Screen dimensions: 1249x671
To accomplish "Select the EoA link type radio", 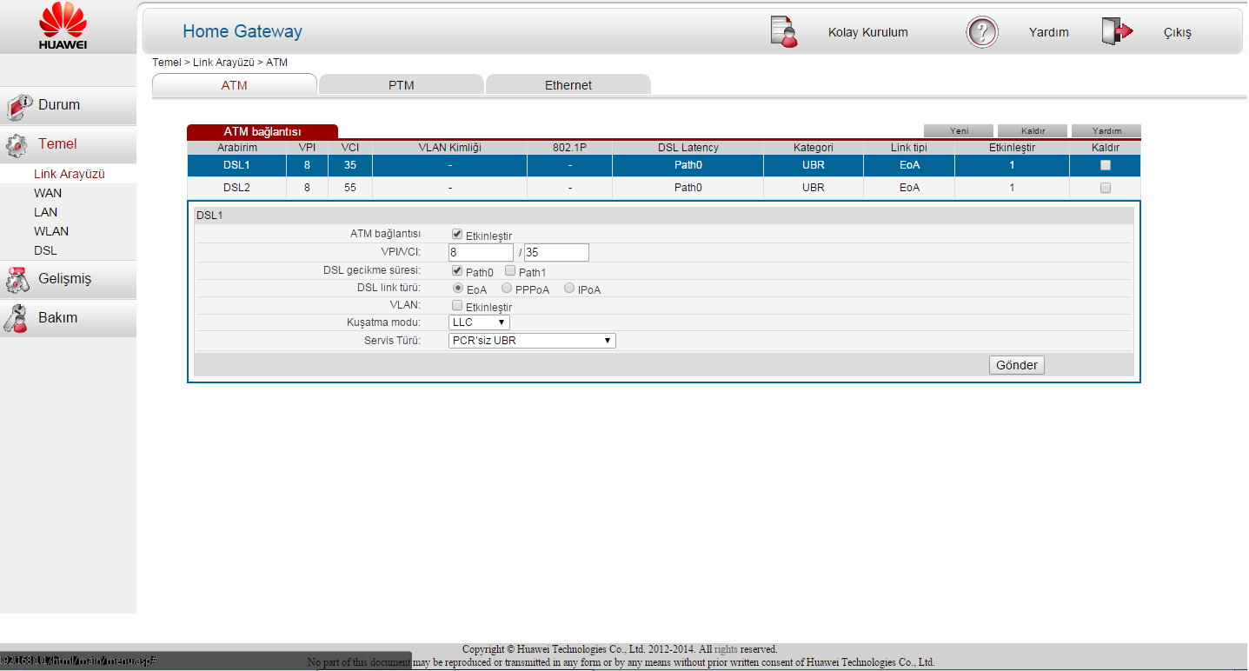I will 457,289.
